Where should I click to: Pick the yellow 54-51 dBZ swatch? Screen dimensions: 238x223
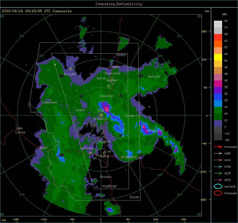(218, 57)
